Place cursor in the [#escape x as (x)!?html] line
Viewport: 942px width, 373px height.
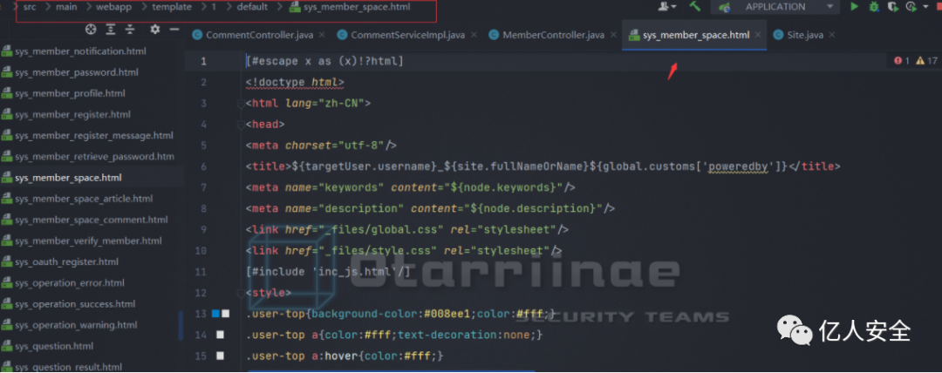coord(324,61)
